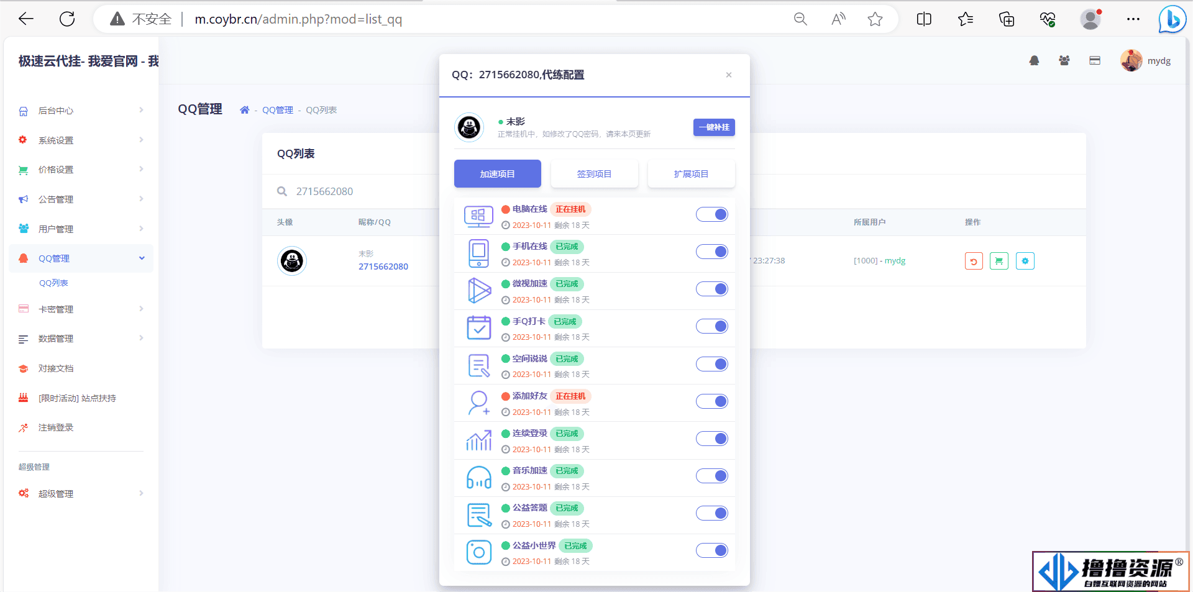Toggle the 连续登录 switch

click(x=712, y=439)
